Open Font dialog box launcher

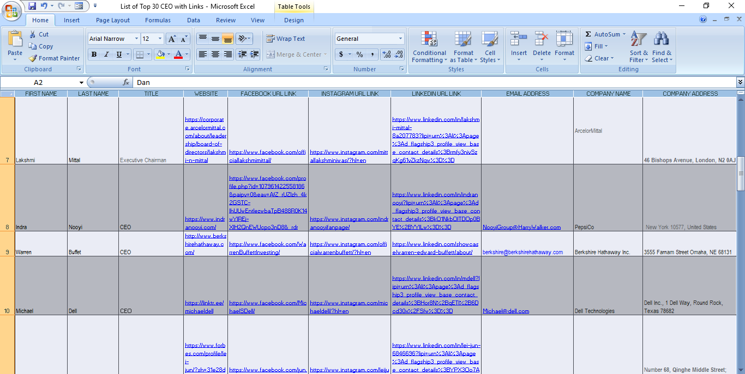(188, 69)
